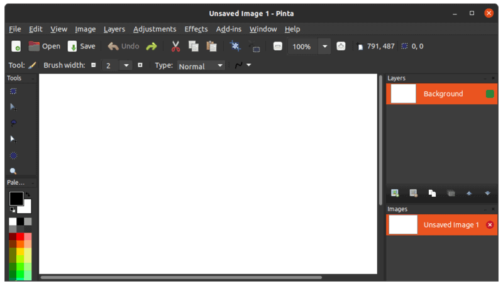This screenshot has height=286, width=503.
Task: Click the Crop to Selection icon
Action: [x=235, y=46]
